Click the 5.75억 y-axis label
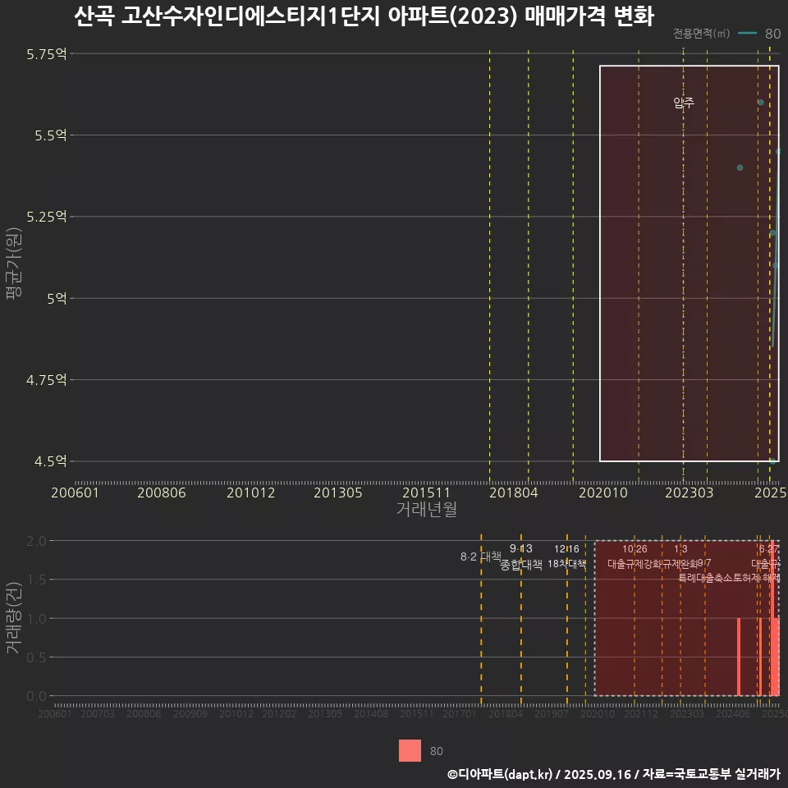This screenshot has height=788, width=788. pyautogui.click(x=46, y=54)
